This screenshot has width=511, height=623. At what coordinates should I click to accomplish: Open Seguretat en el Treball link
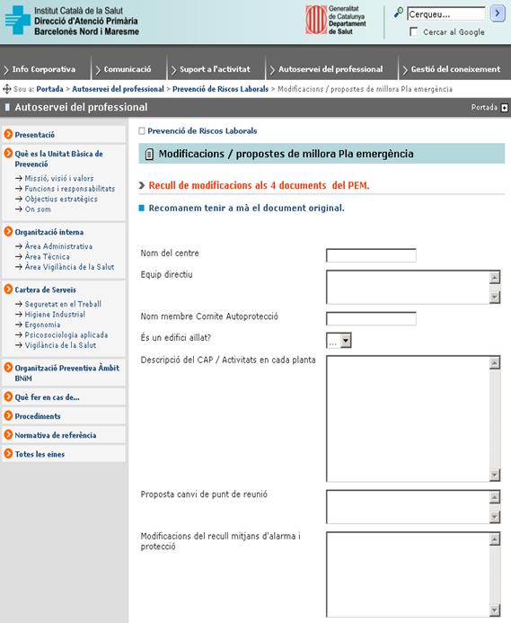tap(63, 304)
